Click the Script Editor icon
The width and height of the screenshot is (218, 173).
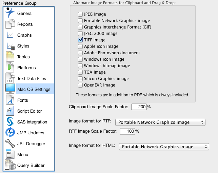(10, 111)
